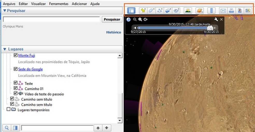Image resolution: width=255 pixels, height=132 pixels.
Task: Click the time animation play icon
Action: [145, 19]
